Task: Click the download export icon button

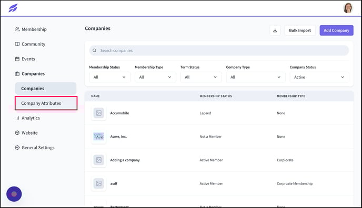Action: coord(275,30)
